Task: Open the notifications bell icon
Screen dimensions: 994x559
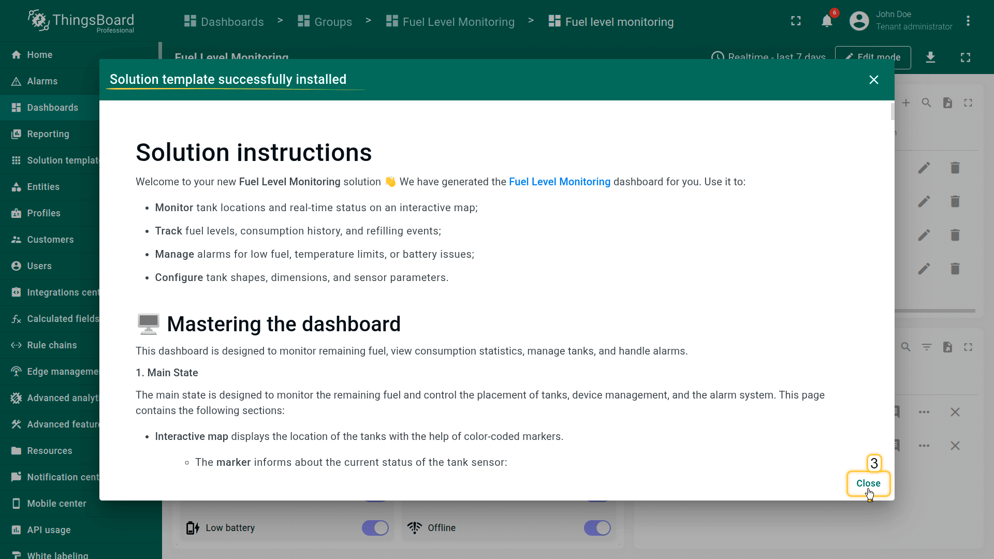Action: 827,21
